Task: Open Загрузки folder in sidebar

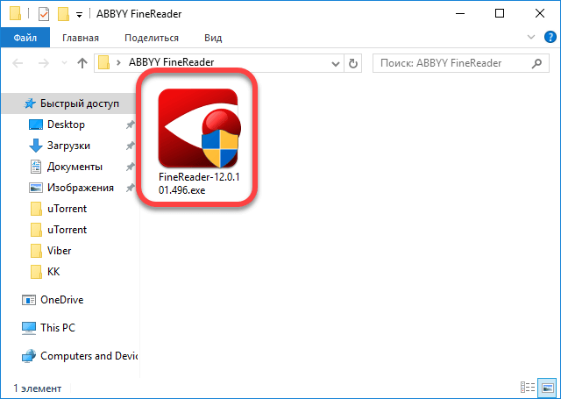Action: coord(68,146)
